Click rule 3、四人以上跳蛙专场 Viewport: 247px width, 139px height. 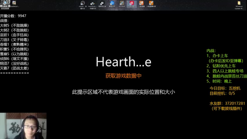225,71
